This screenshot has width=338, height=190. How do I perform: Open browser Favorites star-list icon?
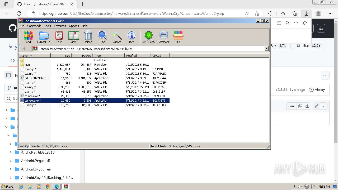(283, 13)
